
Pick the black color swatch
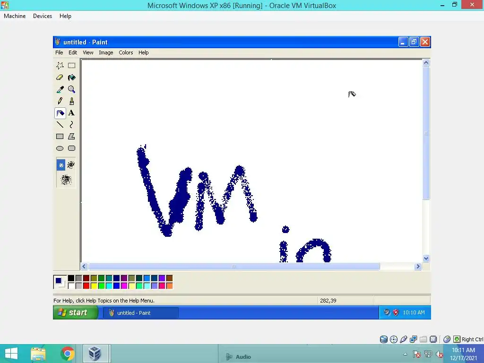pos(71,278)
